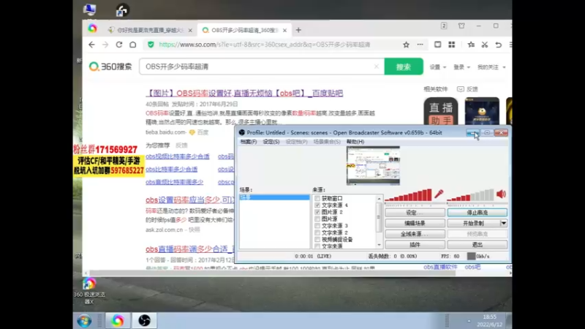Screen dimensions: 585x329
Task: Open the Computer desktop icon
Action: point(89,10)
